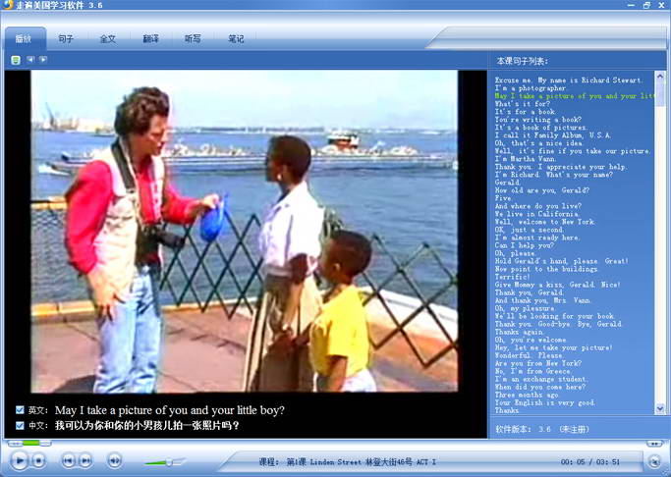Select sentence 'We'll be looking for your book.'
Screen dimensions: 671x477
555,316
